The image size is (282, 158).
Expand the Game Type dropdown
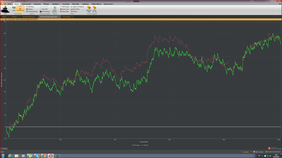65,9
